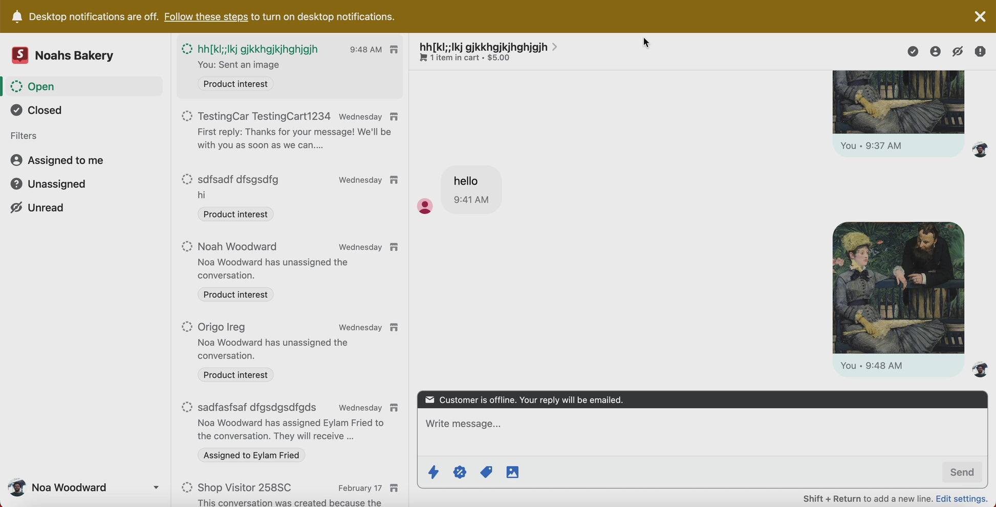Screen dimensions: 996x507
Task: Click Product interest tag on hh[kl;;lkj row
Action: click(235, 84)
